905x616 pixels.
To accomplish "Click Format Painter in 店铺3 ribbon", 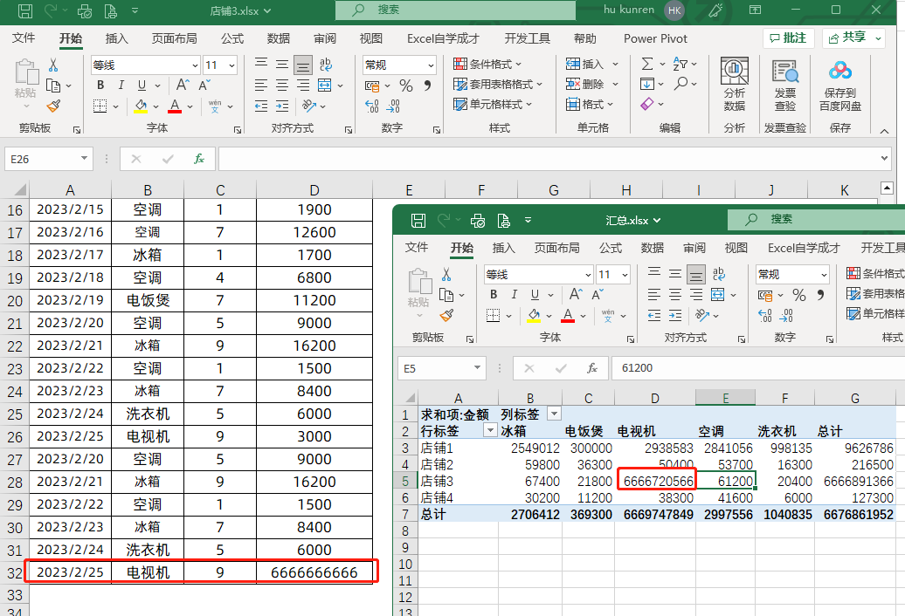I will pos(53,106).
